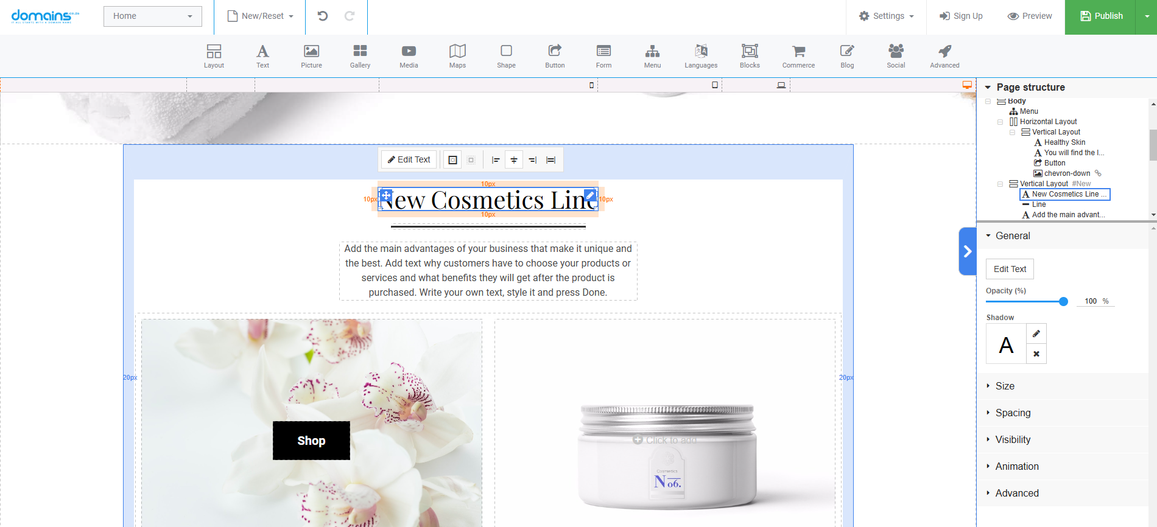Select the Maps tool
The height and width of the screenshot is (527, 1157).
tap(457, 56)
